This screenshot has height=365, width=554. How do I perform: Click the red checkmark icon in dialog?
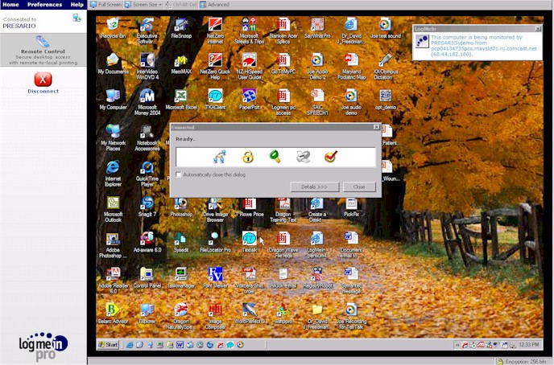coord(331,156)
